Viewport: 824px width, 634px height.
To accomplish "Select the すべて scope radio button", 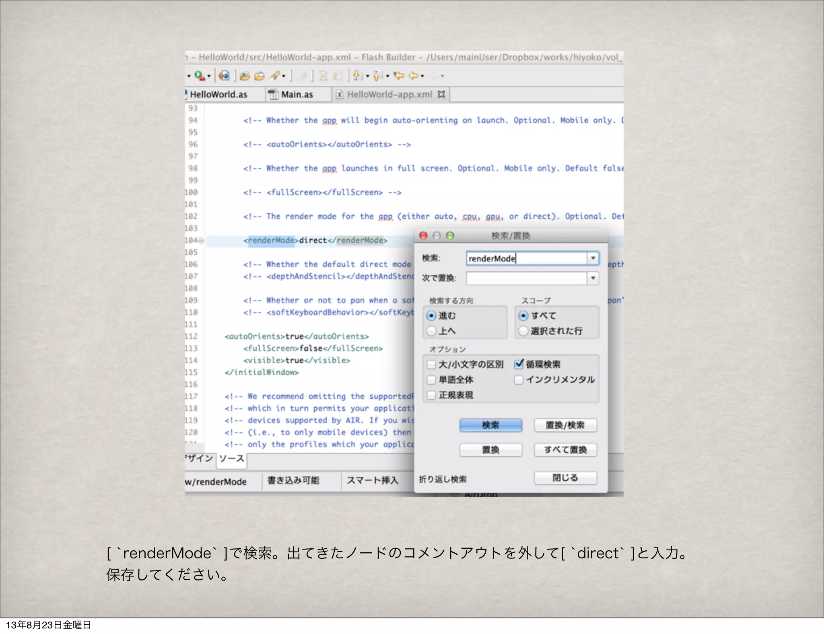I will (x=523, y=316).
